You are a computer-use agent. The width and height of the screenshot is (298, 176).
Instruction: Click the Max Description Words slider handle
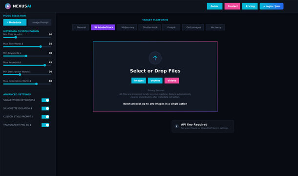[x=36, y=84]
